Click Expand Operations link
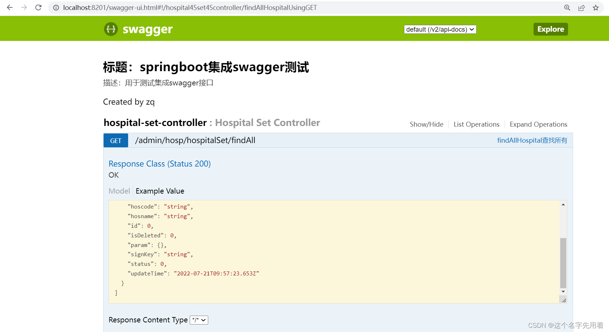The width and height of the screenshot is (609, 332). 538,124
